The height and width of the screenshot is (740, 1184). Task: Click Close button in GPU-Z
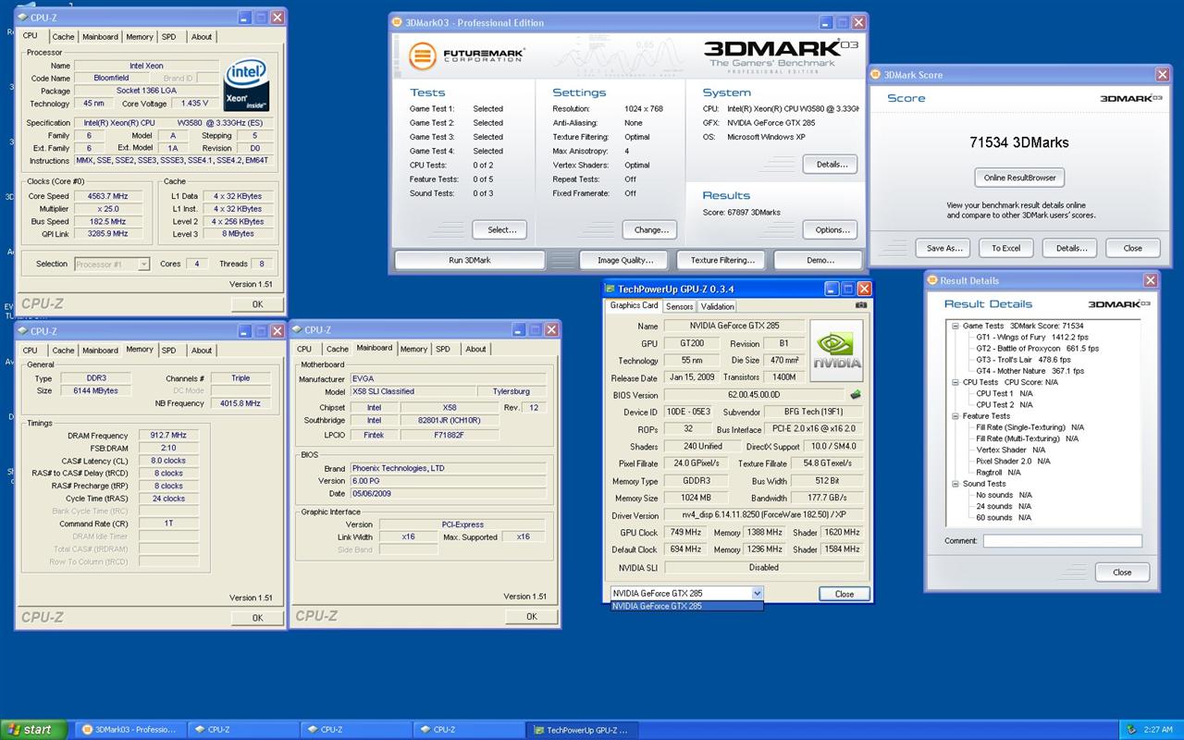click(x=845, y=594)
